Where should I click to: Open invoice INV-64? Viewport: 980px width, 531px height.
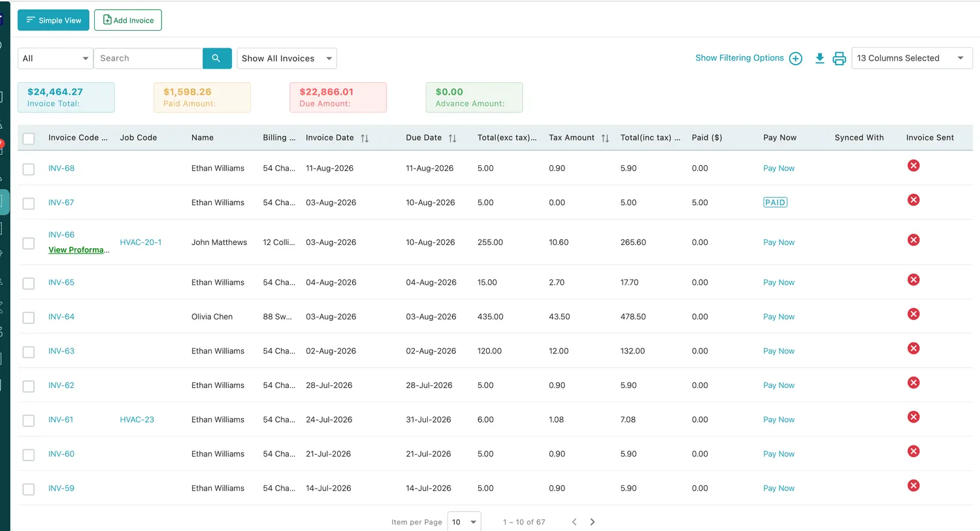[x=61, y=317]
